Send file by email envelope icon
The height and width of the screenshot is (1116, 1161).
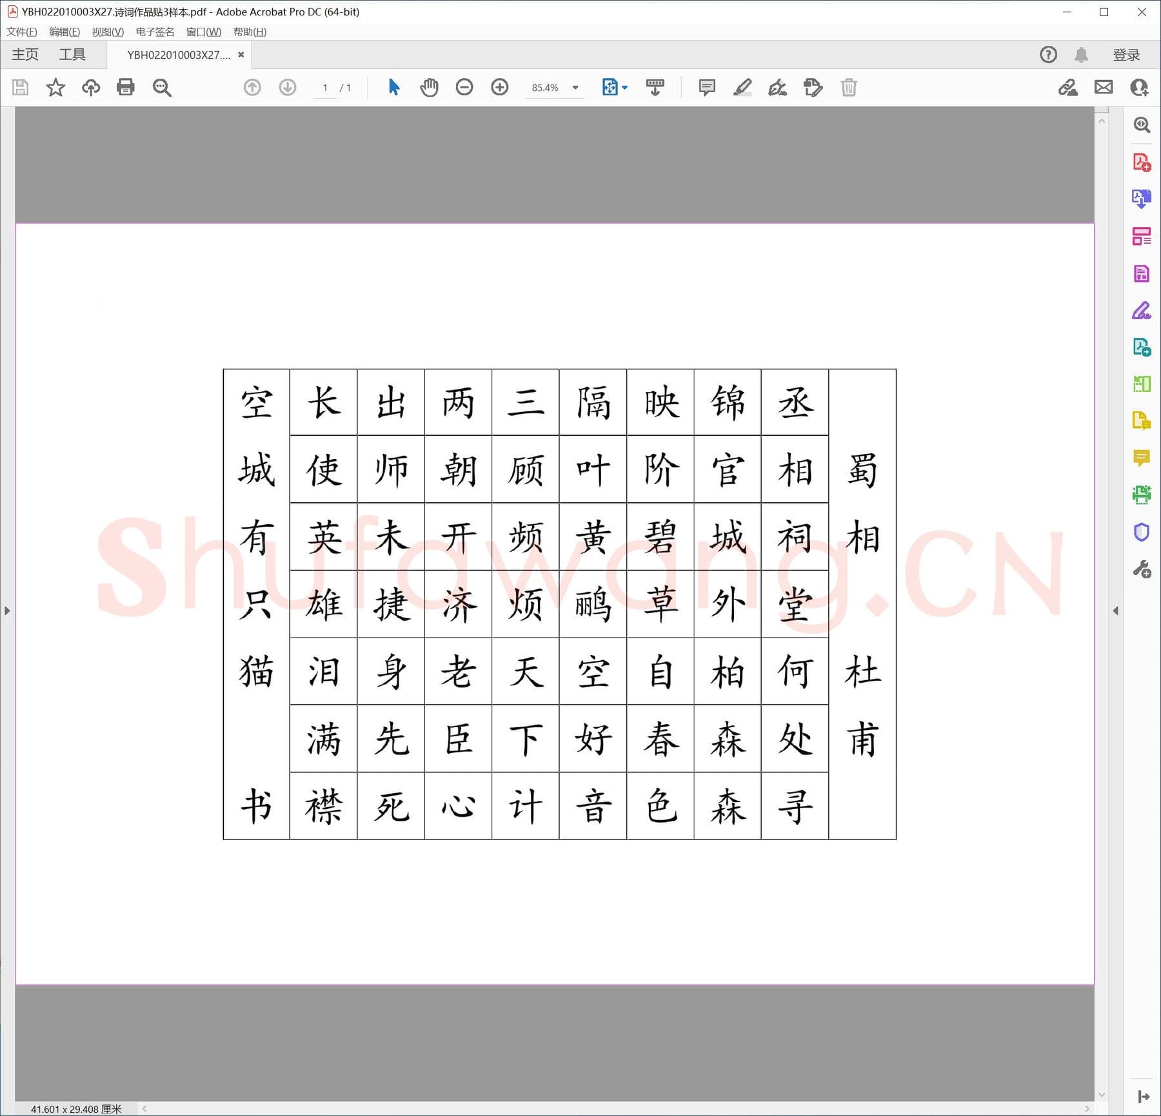[1104, 87]
